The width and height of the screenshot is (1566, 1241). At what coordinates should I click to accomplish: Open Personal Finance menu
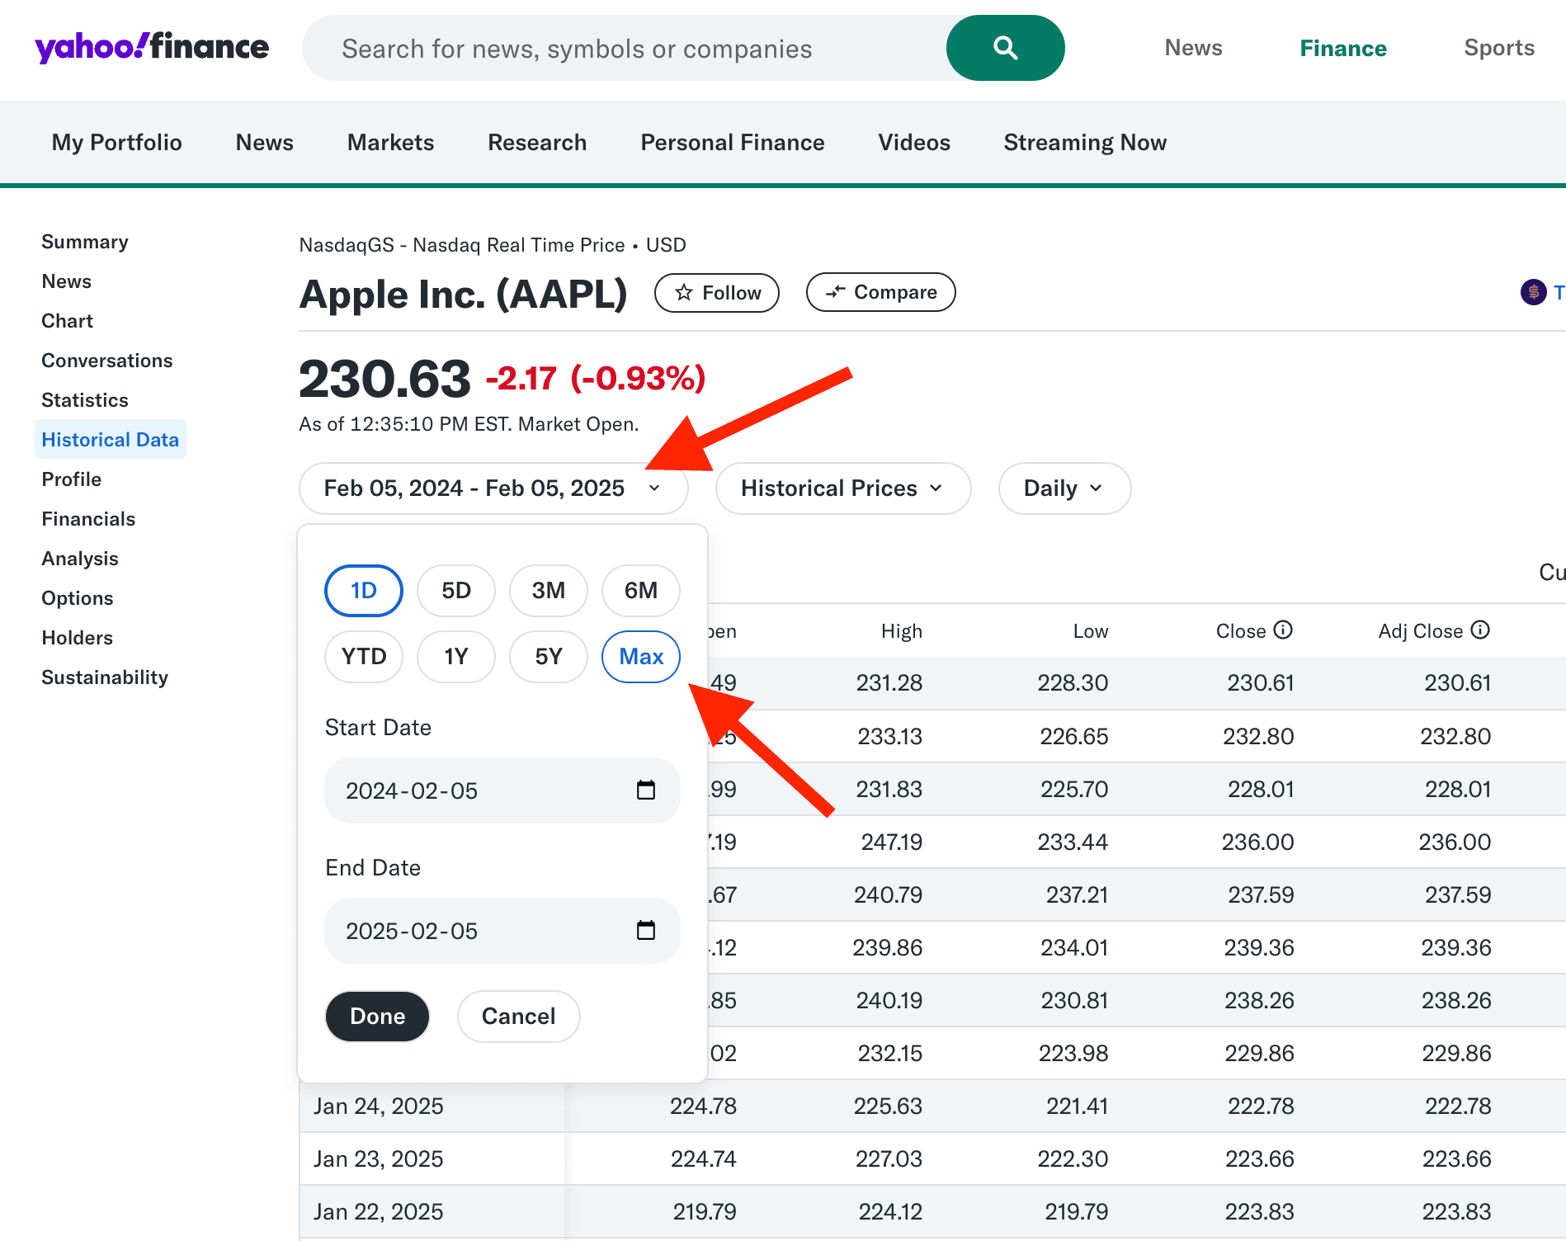[733, 143]
